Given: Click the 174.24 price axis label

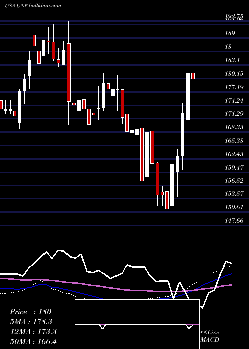Looking at the screenshot, I should 234,100.
